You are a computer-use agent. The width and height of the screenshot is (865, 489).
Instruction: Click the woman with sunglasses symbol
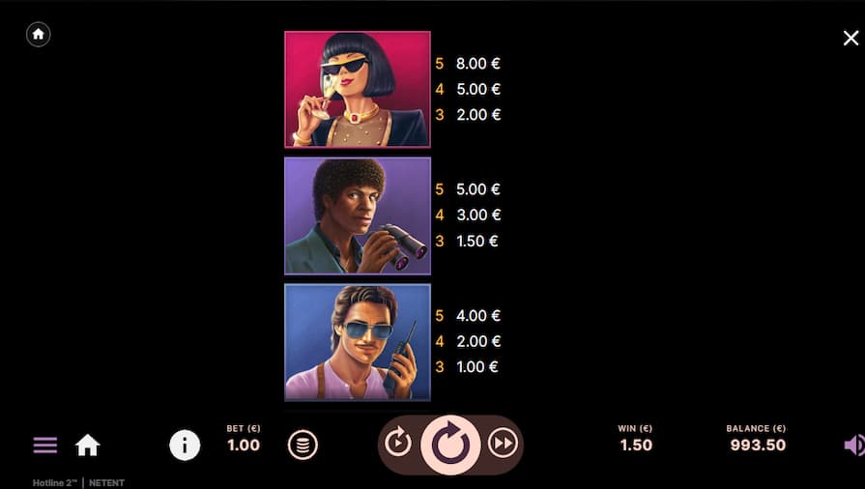[358, 90]
